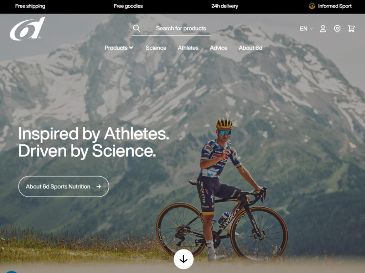Click the search magnifier icon
Viewport: 365px width, 273px height.
coord(137,29)
